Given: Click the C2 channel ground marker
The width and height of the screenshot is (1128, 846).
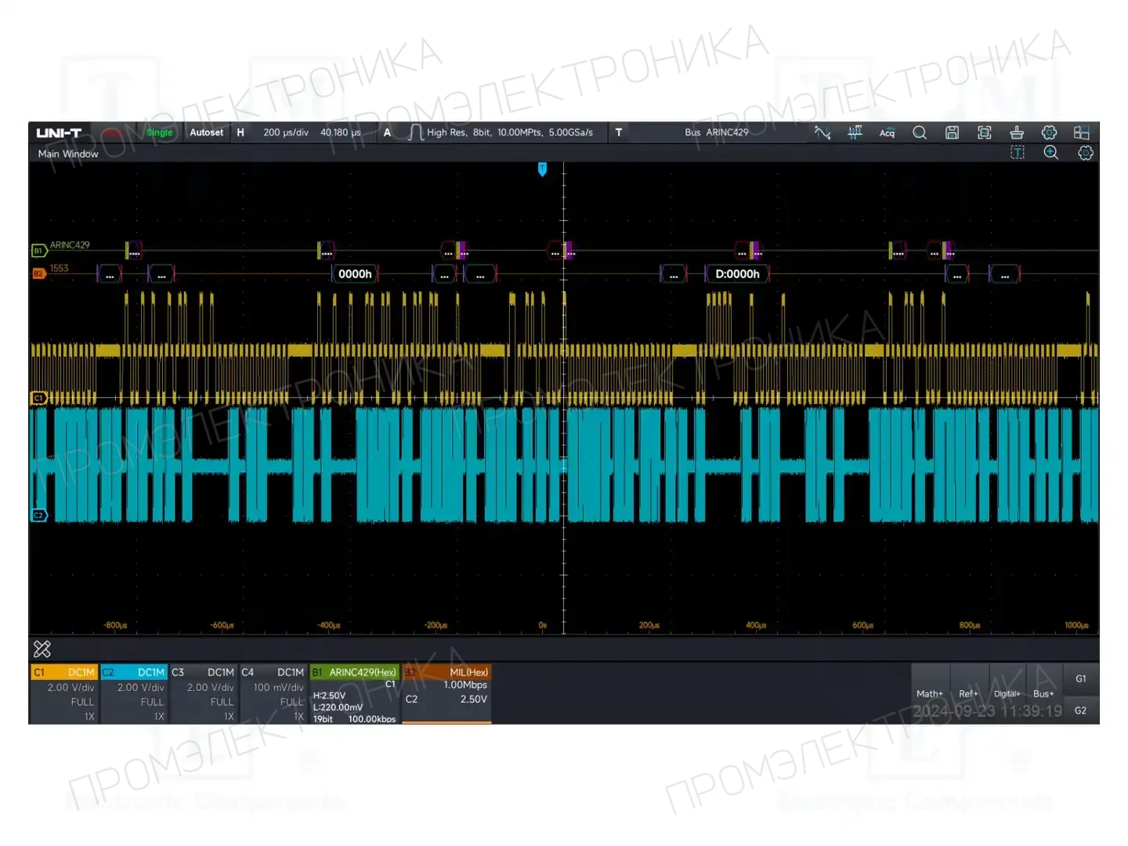Looking at the screenshot, I should tap(38, 515).
